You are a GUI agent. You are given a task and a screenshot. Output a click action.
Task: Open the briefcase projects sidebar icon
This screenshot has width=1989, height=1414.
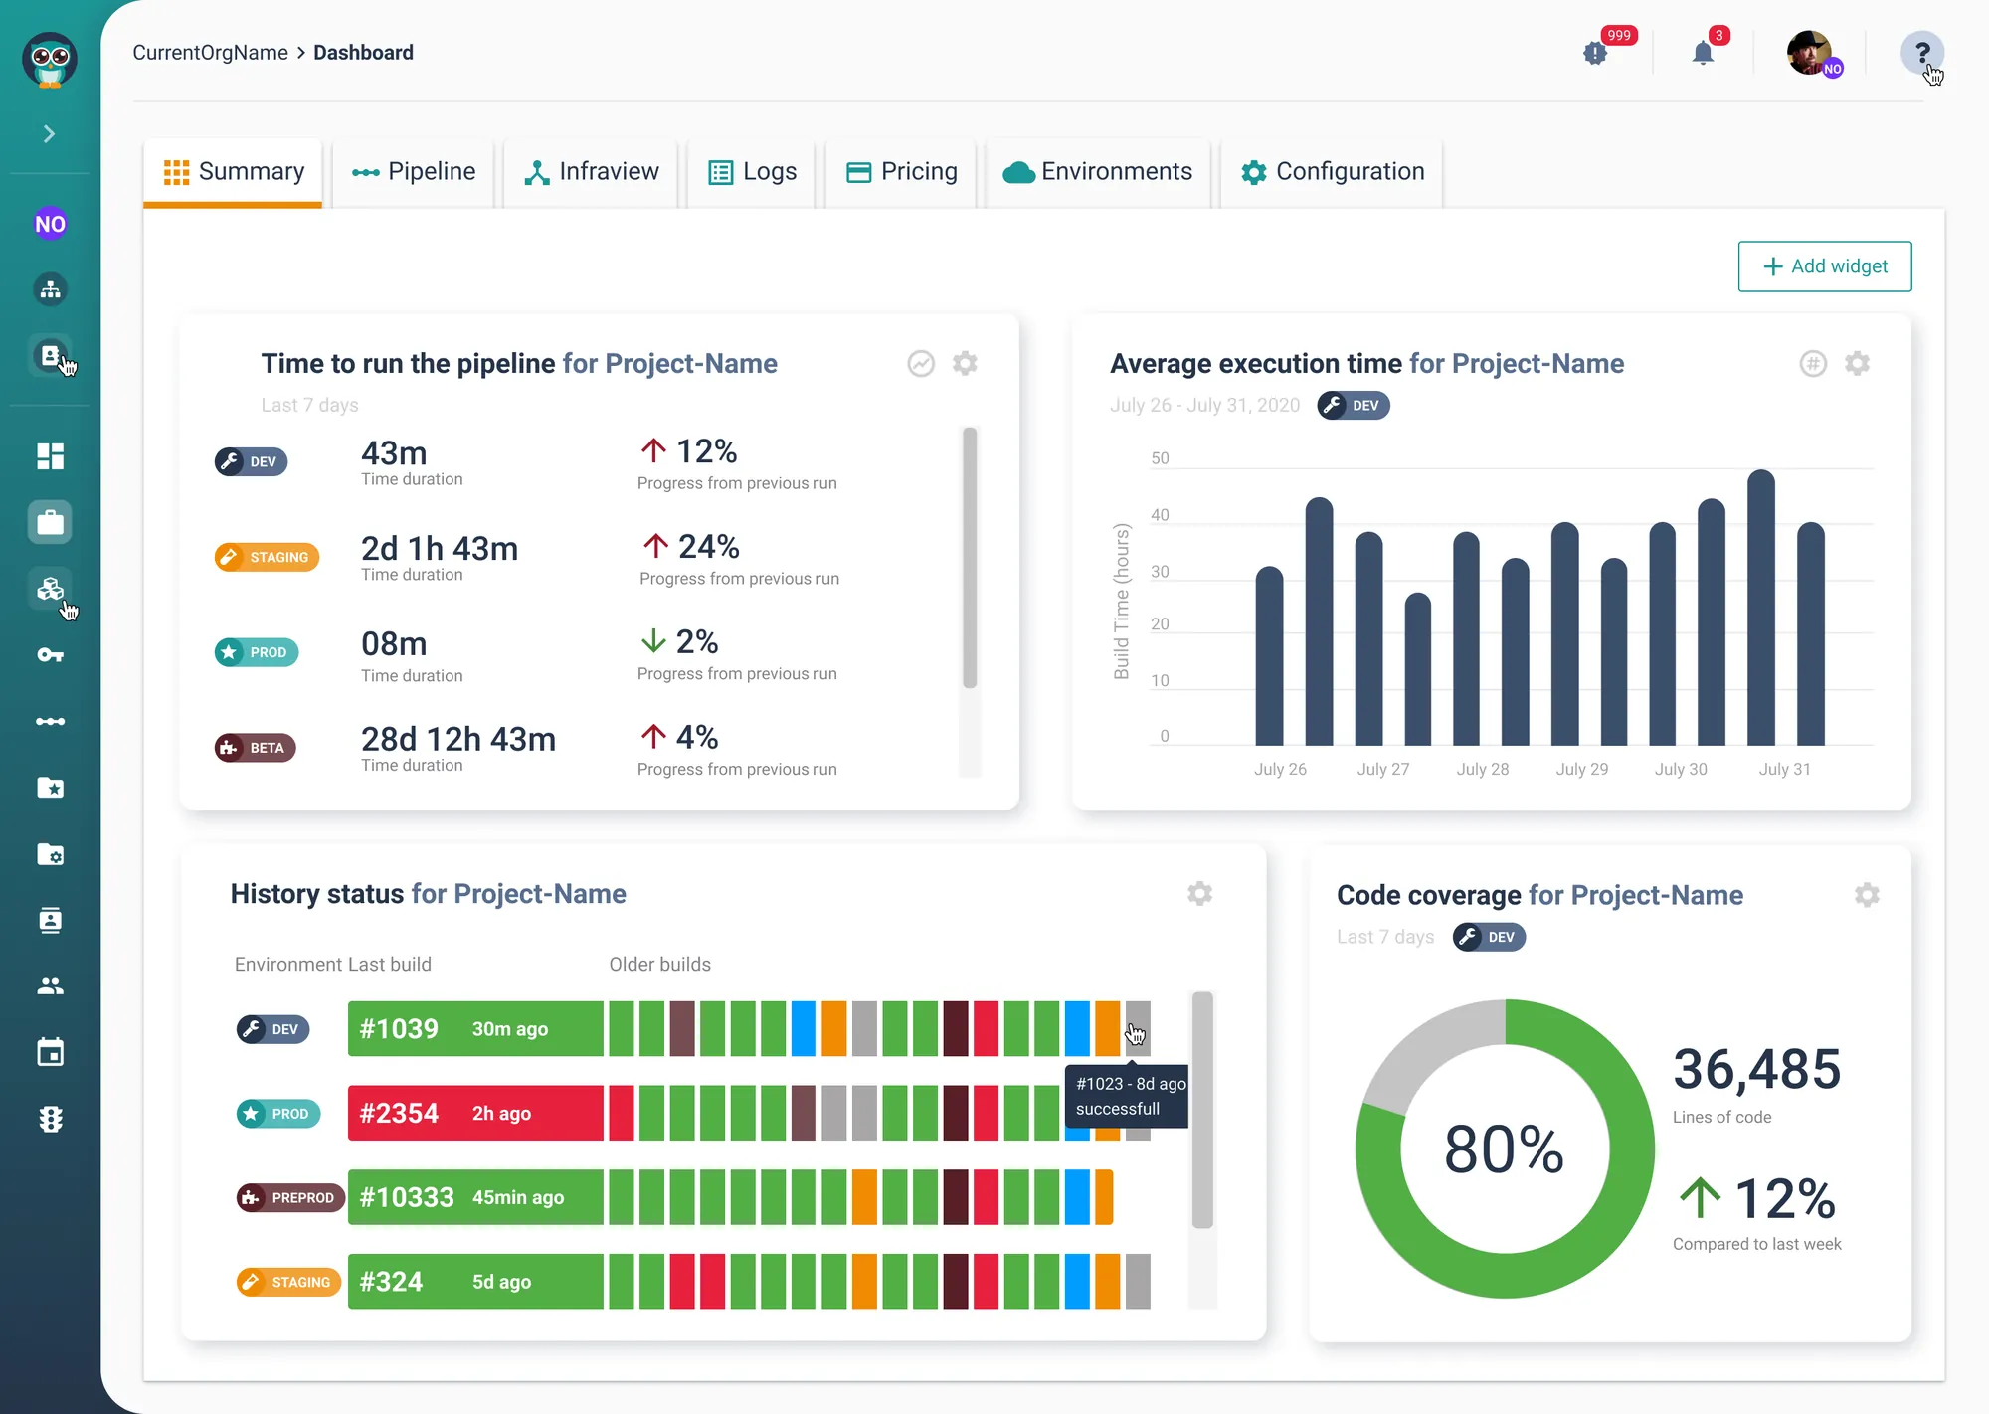[50, 522]
